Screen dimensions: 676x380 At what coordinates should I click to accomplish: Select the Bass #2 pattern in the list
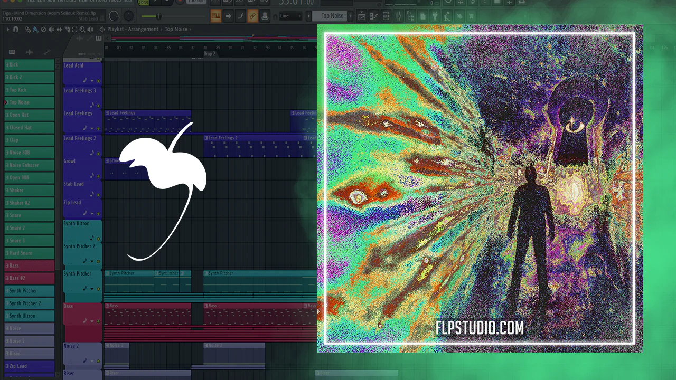[30, 278]
